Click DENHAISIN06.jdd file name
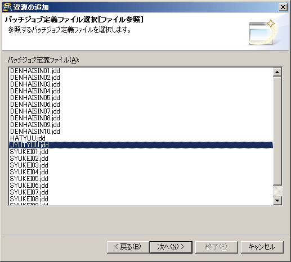Screen dimensions: 291x262 (35, 105)
